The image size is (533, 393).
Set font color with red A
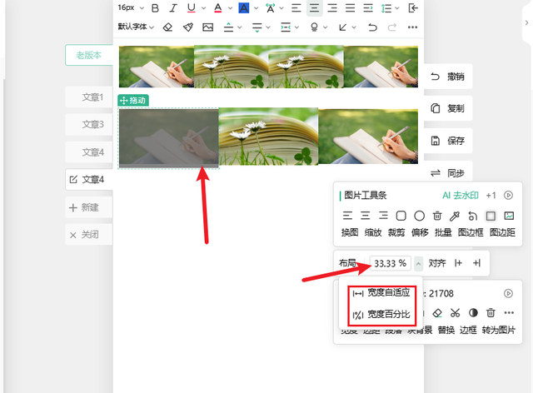[218, 8]
